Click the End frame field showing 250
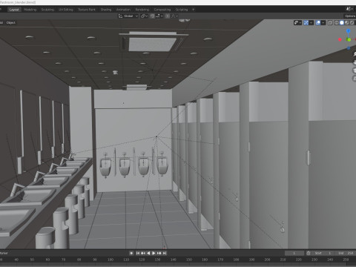The image size is (356, 267). tap(345, 253)
